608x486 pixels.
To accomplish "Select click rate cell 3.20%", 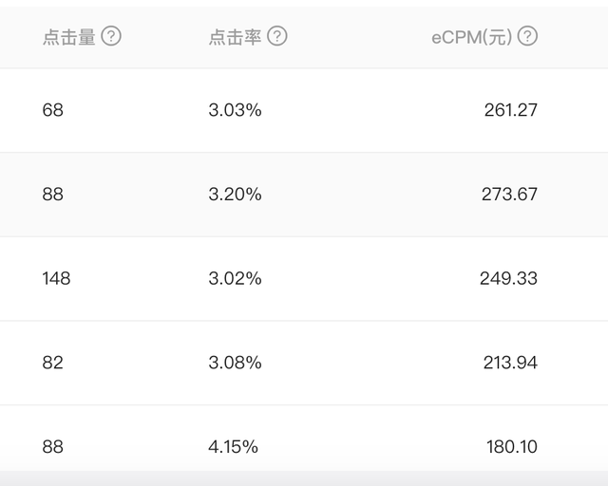I will pos(235,195).
